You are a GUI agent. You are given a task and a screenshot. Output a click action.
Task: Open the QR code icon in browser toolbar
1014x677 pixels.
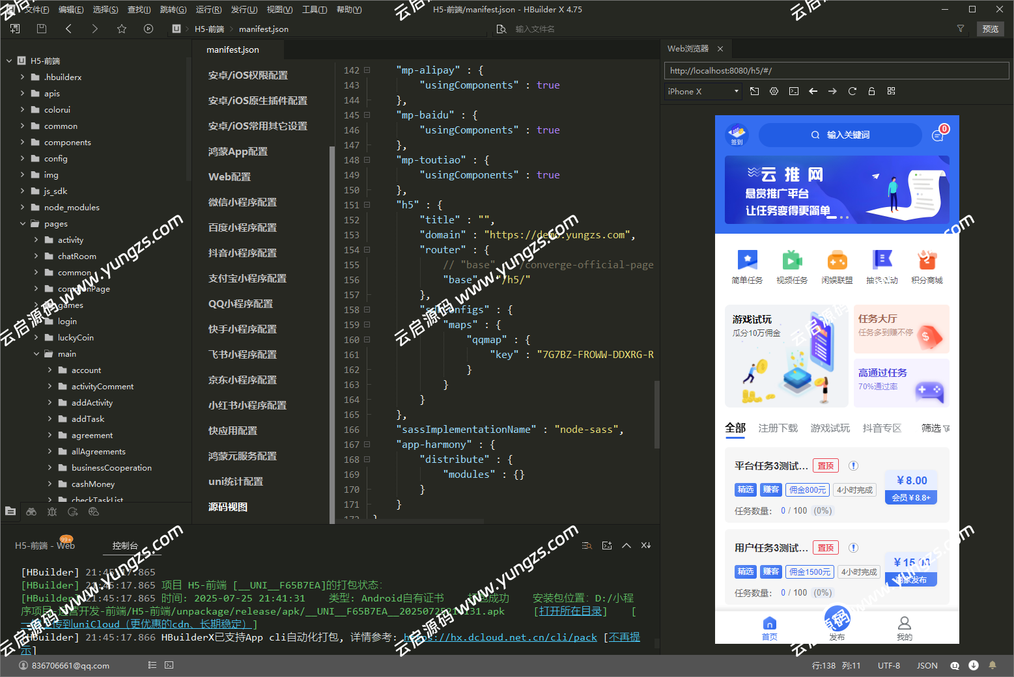[x=891, y=91]
